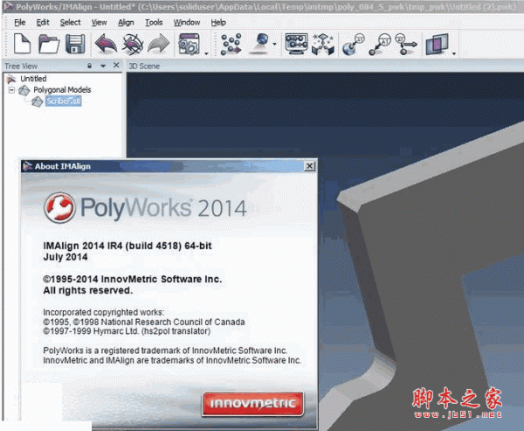Click the New project toolbar icon
This screenshot has width=524, height=431.
23,44
